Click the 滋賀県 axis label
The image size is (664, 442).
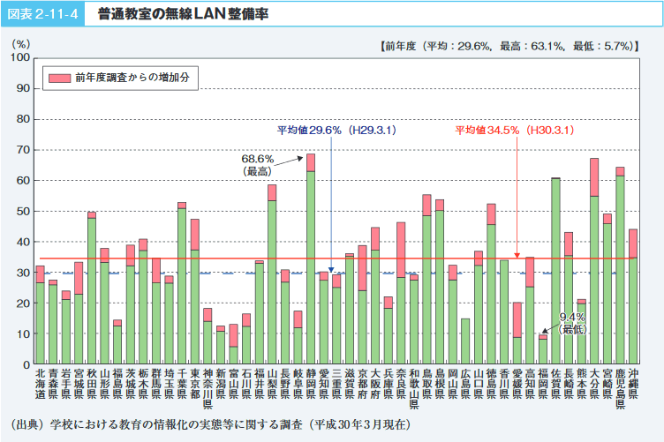[x=350, y=384]
